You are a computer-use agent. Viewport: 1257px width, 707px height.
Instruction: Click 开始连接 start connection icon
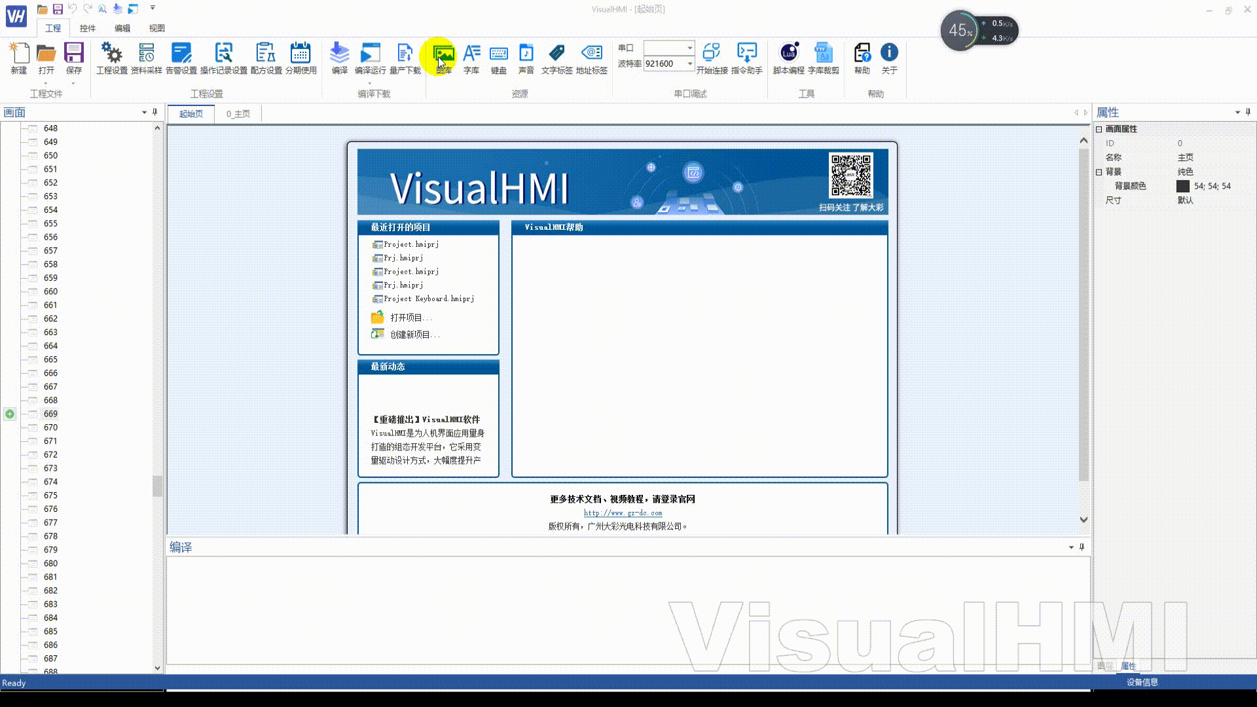pyautogui.click(x=712, y=58)
